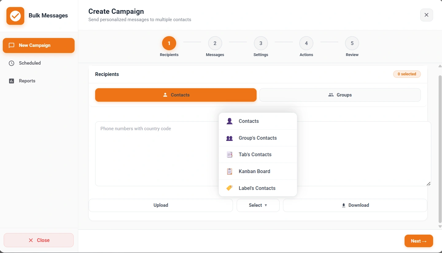The height and width of the screenshot is (253, 442).
Task: Click the text area resize handle
Action: click(428, 183)
